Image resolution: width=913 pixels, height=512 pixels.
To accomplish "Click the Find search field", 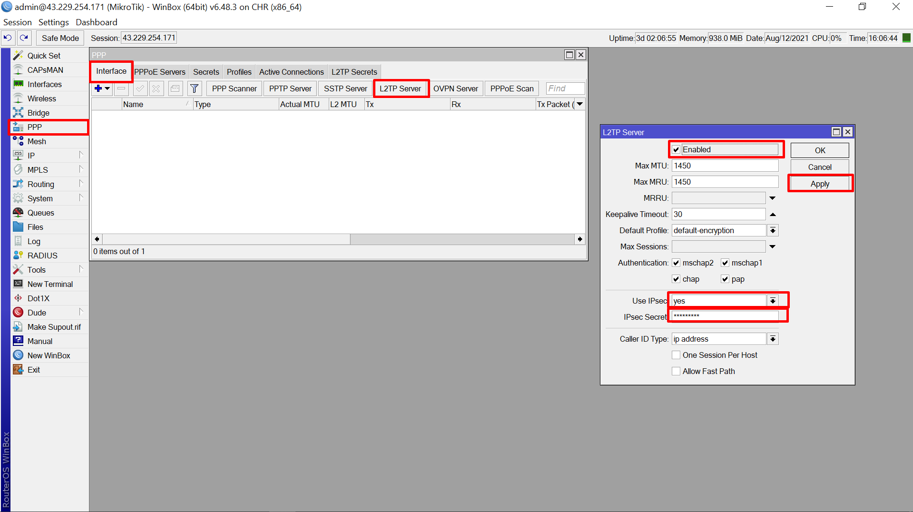I will pos(565,89).
